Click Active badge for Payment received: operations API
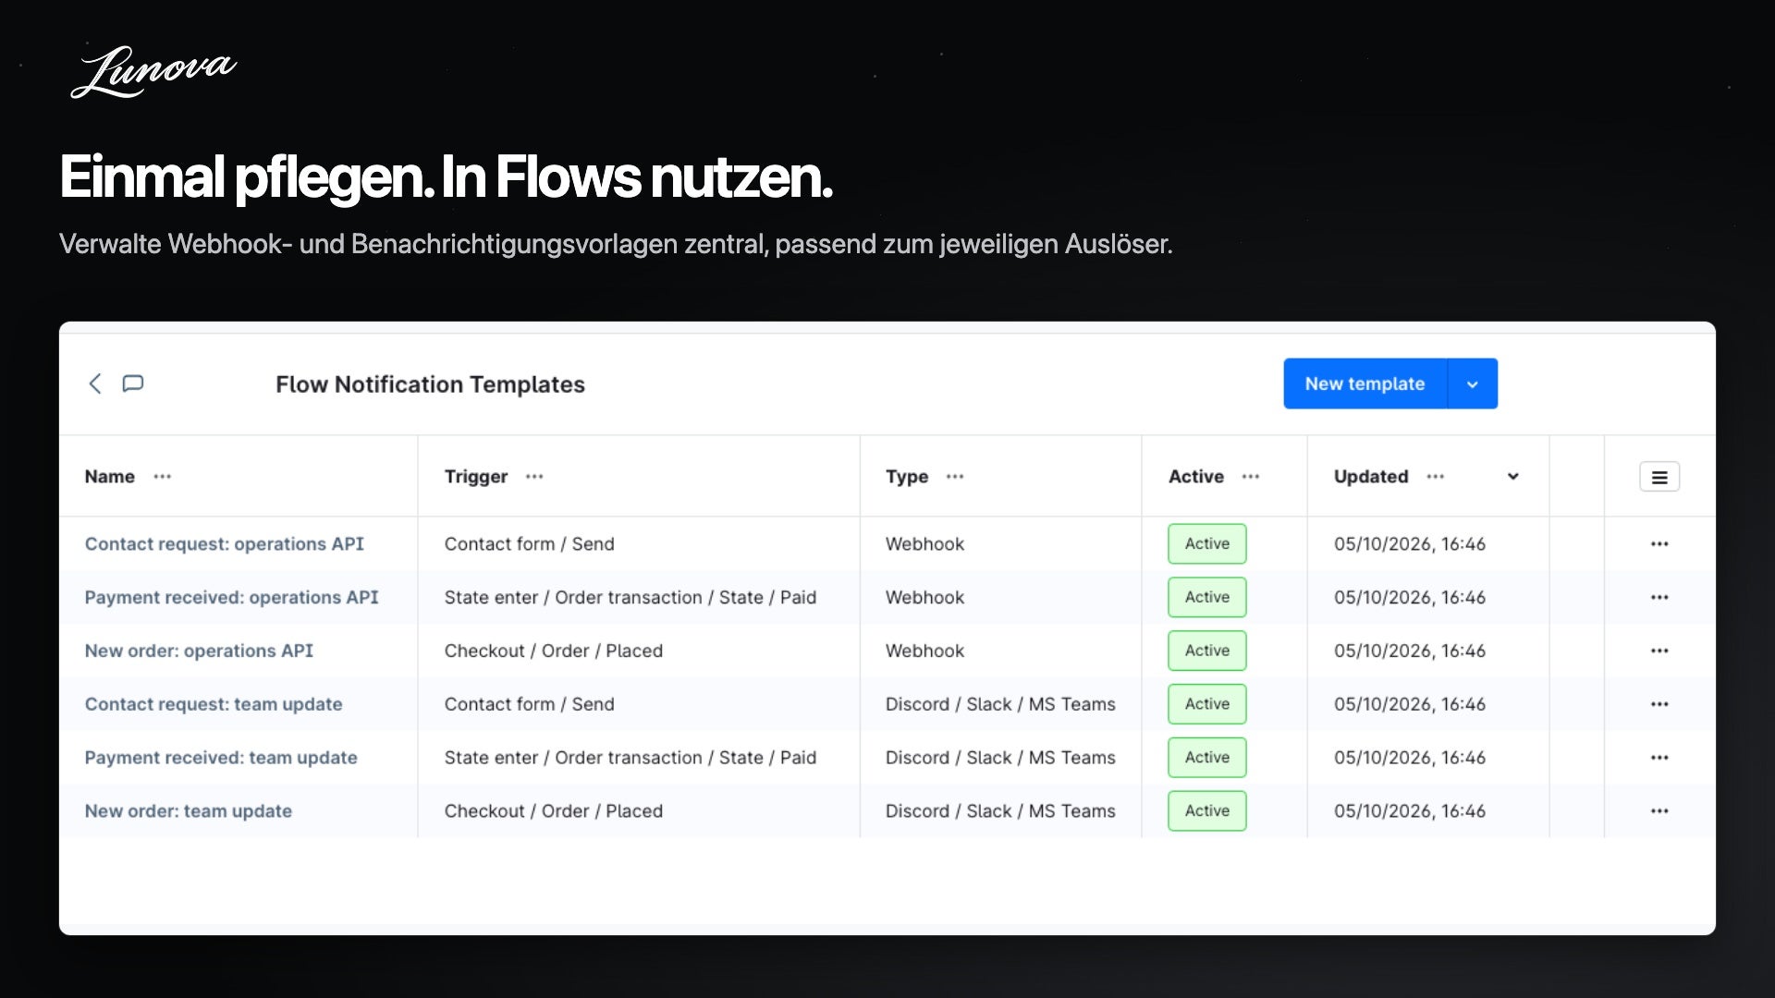1775x998 pixels. point(1207,598)
